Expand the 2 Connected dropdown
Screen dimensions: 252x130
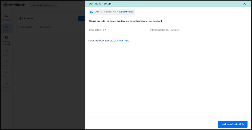[x=27, y=27]
